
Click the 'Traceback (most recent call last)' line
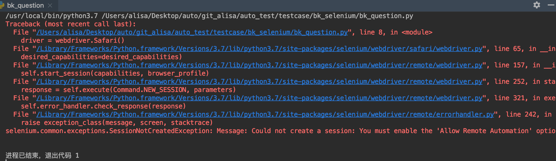pyautogui.click(x=71, y=24)
